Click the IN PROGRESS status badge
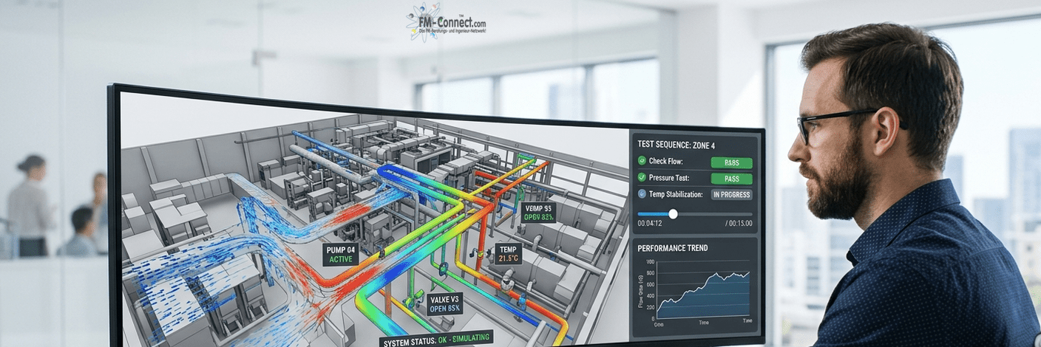 pos(731,195)
